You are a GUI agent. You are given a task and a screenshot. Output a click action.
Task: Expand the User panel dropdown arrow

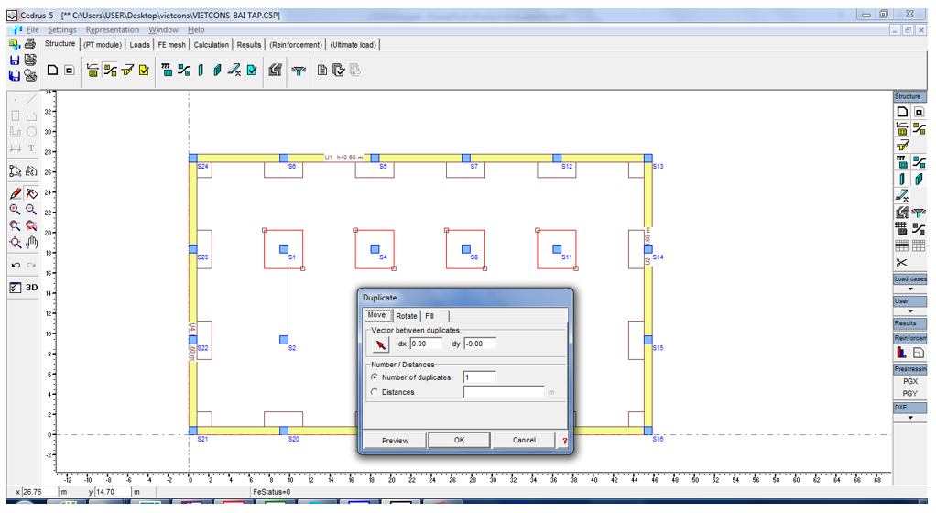pos(909,311)
